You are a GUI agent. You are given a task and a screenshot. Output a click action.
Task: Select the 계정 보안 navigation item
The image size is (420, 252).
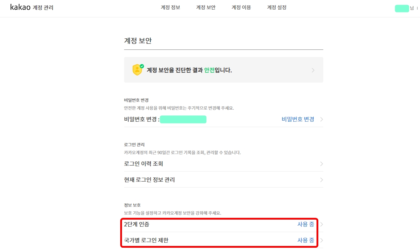coord(206,7)
